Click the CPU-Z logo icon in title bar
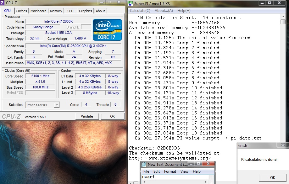 3,3
